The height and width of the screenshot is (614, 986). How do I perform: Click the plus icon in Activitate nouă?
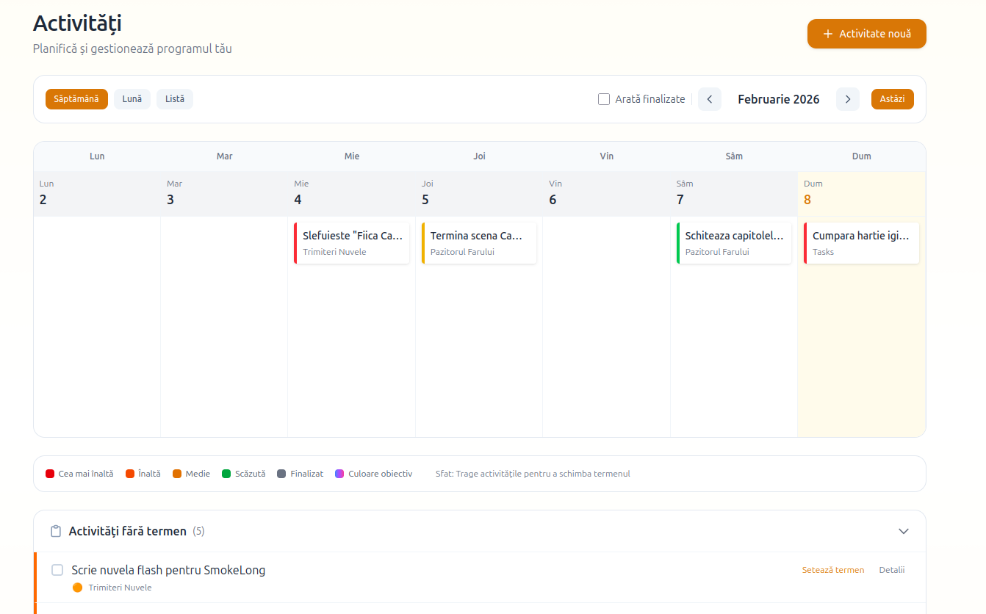(828, 34)
